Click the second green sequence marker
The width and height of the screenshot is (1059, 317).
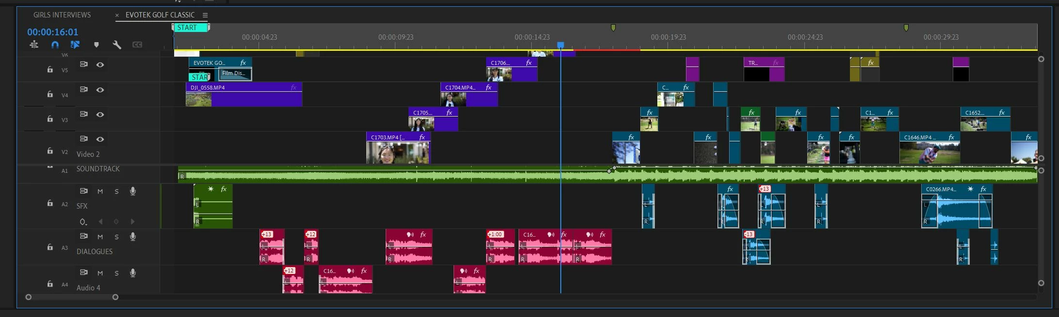pyautogui.click(x=906, y=28)
